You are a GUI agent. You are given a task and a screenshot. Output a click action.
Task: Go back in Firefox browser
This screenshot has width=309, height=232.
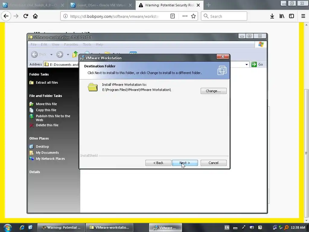pos(6,16)
